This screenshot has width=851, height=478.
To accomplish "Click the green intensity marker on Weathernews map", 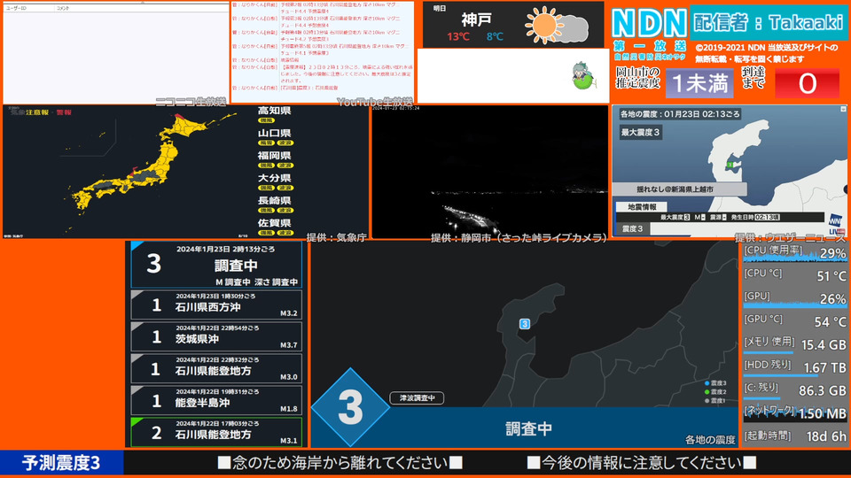I will point(730,165).
